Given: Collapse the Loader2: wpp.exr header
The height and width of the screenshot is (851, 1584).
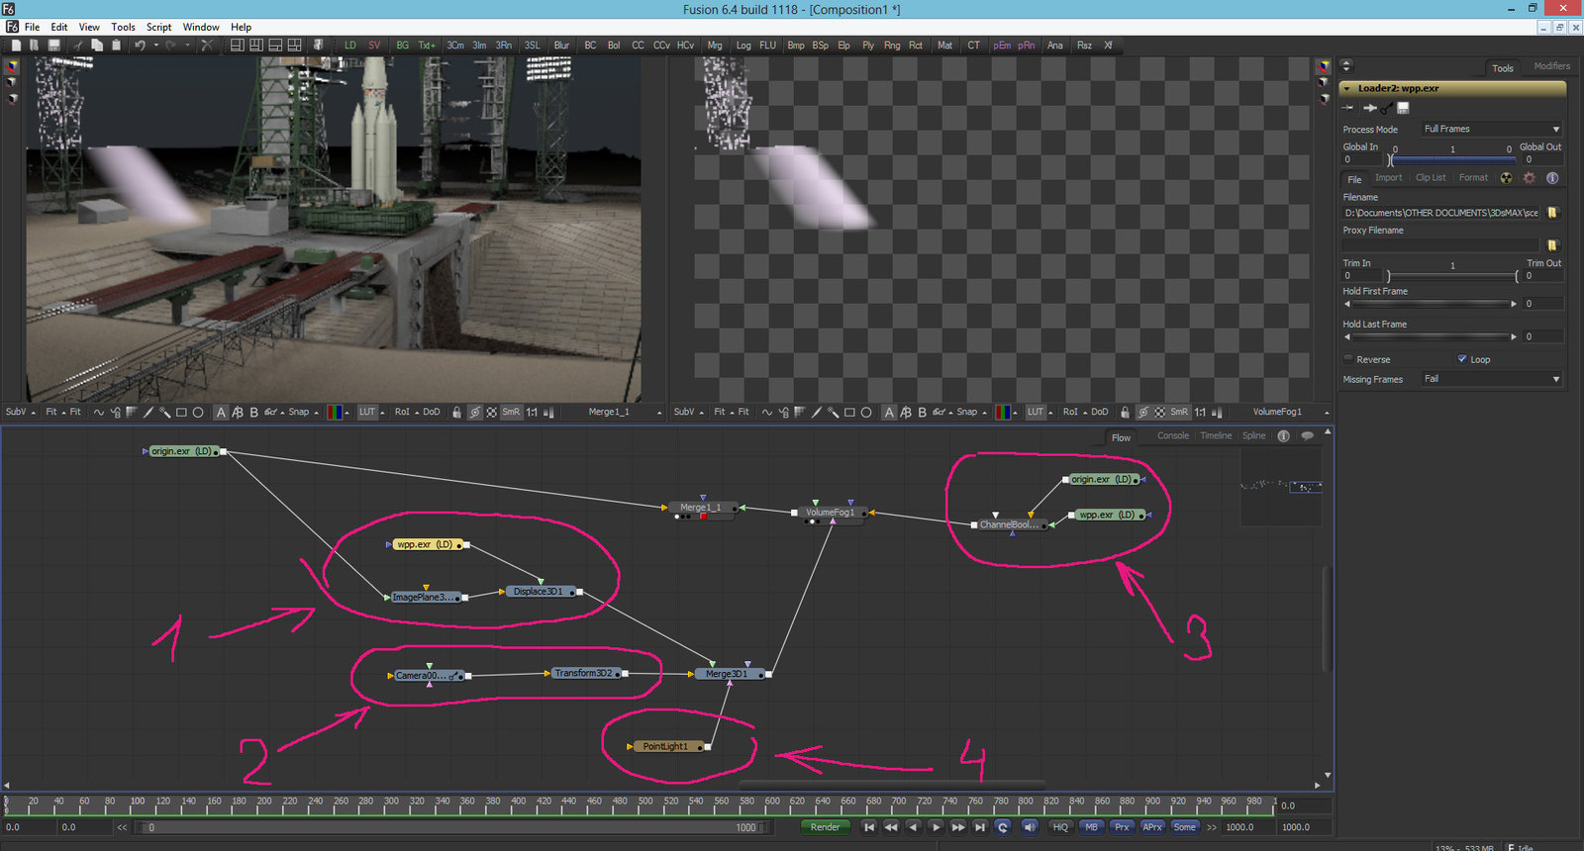Looking at the screenshot, I should [x=1347, y=88].
